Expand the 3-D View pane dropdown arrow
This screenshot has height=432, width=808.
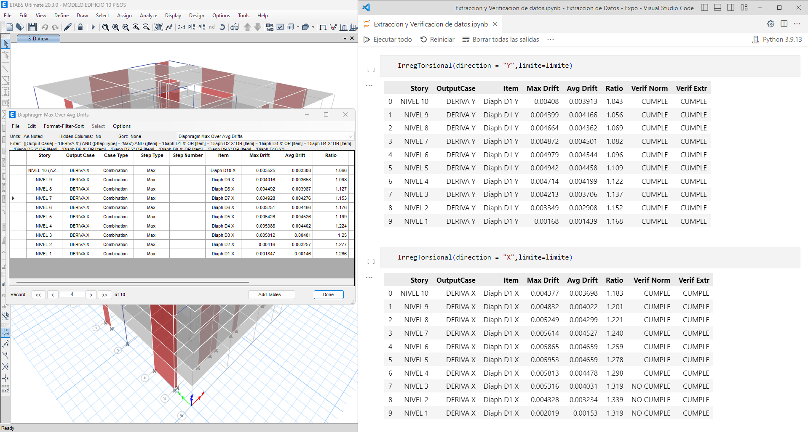[x=345, y=39]
